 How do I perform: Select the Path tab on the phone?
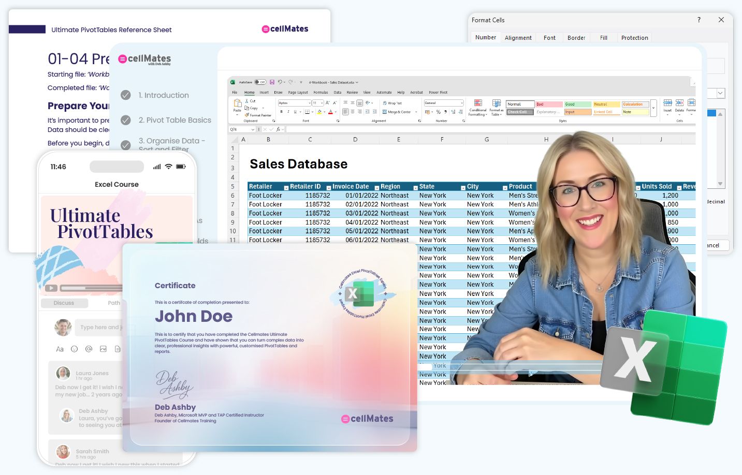pos(114,303)
